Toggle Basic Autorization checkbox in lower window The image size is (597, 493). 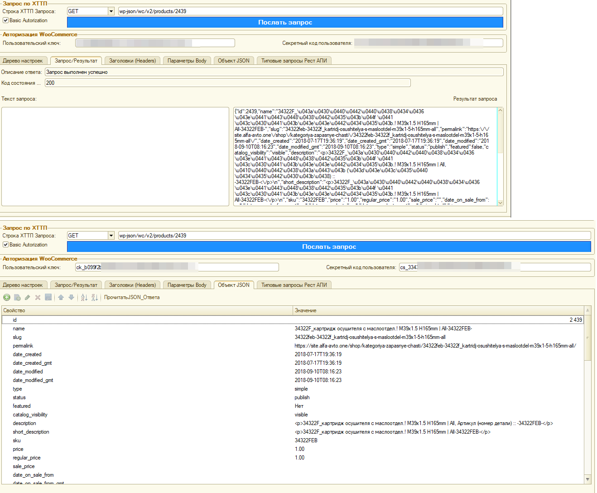coord(5,245)
